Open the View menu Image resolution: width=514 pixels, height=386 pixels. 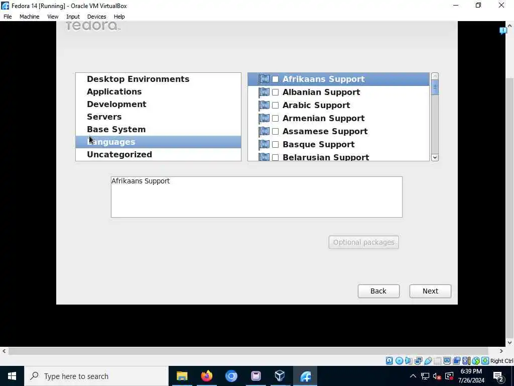click(x=53, y=17)
